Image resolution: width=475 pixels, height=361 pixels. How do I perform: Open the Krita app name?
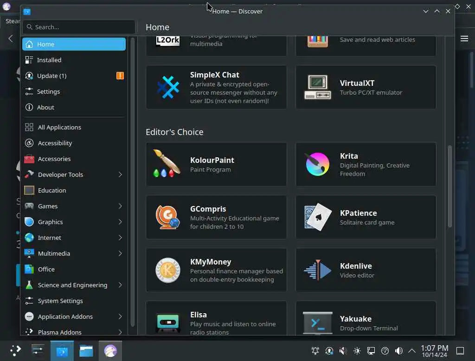349,156
